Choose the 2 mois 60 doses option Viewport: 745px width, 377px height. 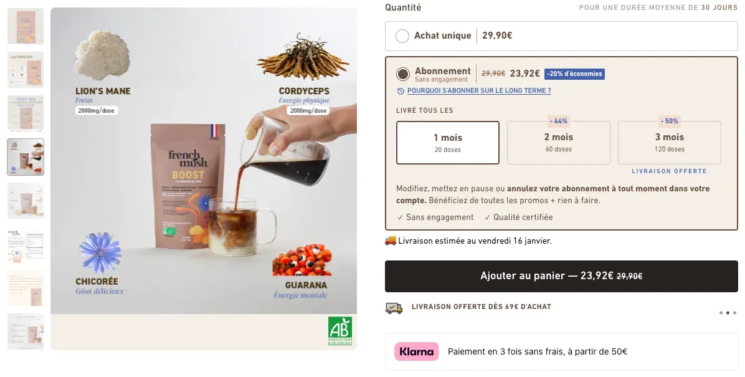point(558,143)
